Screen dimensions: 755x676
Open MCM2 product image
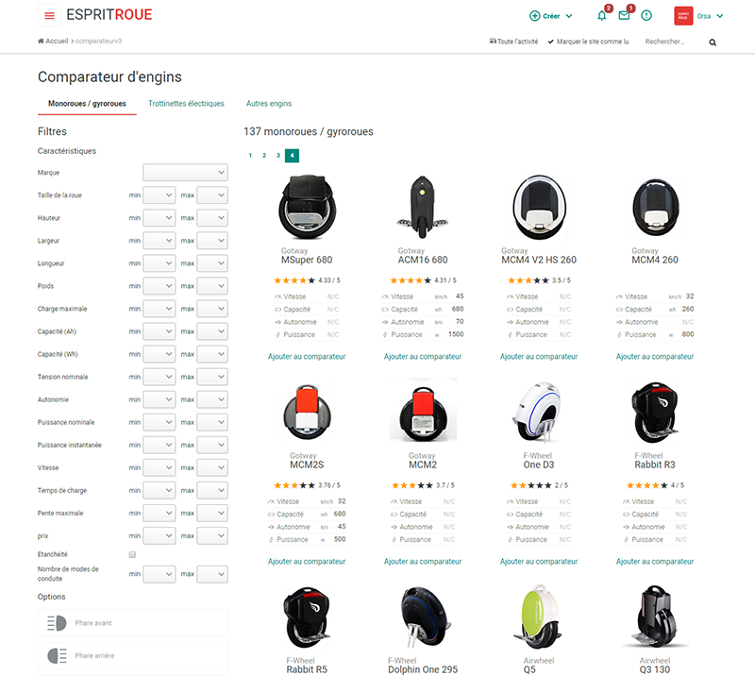coord(423,411)
